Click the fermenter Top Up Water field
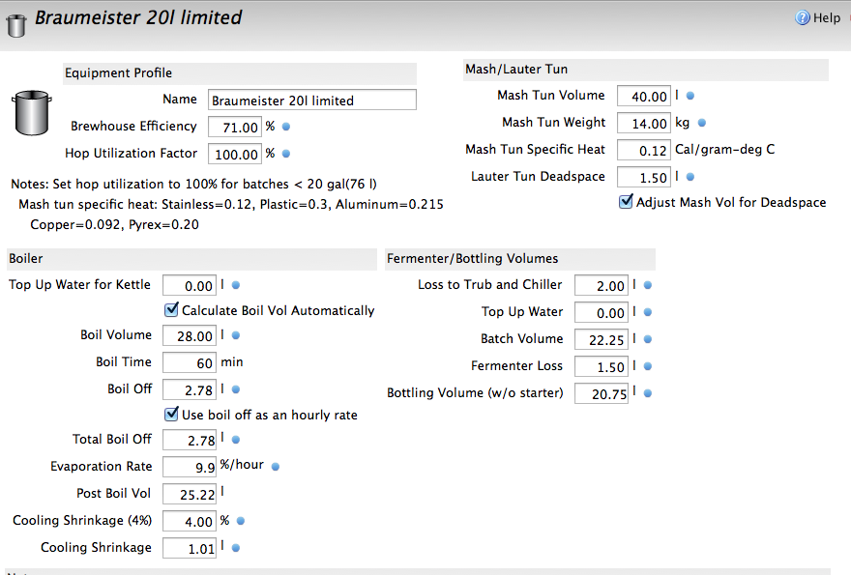851x575 pixels. point(602,312)
